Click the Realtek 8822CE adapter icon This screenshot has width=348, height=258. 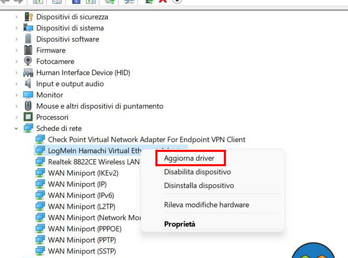point(40,162)
